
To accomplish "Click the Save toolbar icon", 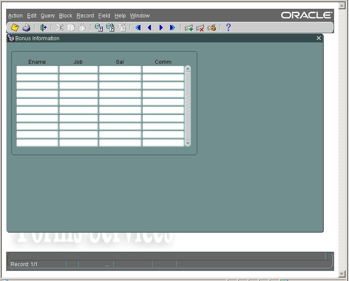I will 15,28.
